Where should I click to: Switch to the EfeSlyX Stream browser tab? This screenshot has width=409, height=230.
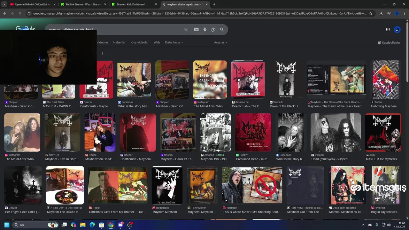pos(83,4)
